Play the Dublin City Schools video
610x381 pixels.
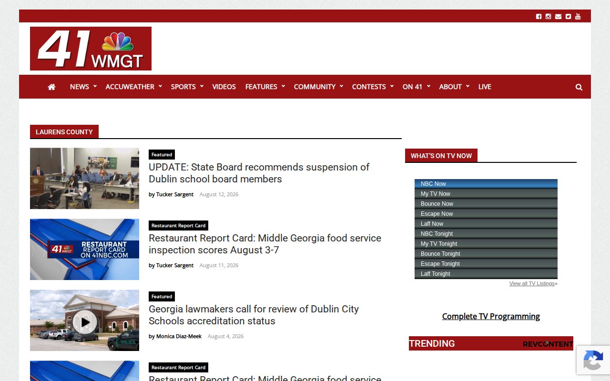pyautogui.click(x=85, y=322)
